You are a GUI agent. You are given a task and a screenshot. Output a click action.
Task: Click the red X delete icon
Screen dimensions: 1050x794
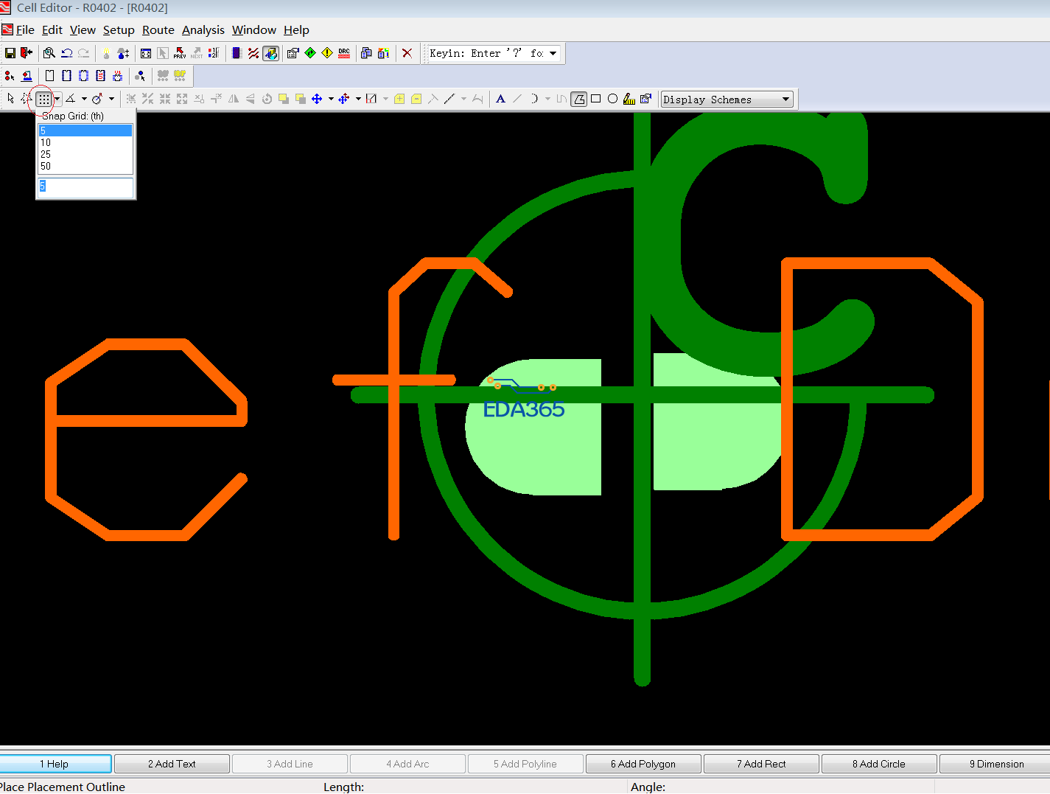click(x=407, y=53)
